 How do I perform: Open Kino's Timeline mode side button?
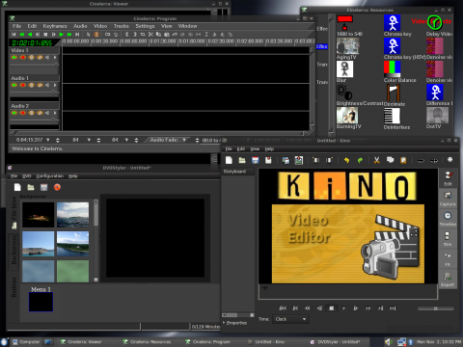(x=448, y=219)
